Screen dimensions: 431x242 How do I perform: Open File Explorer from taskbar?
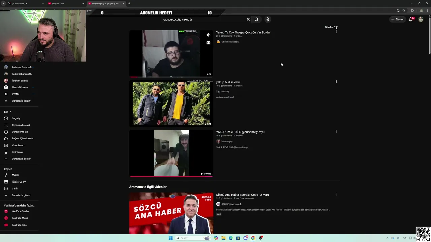pyautogui.click(x=223, y=238)
